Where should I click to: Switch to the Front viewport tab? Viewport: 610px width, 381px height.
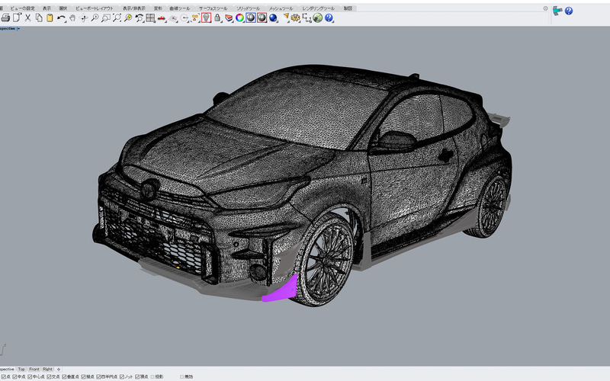coord(34,369)
